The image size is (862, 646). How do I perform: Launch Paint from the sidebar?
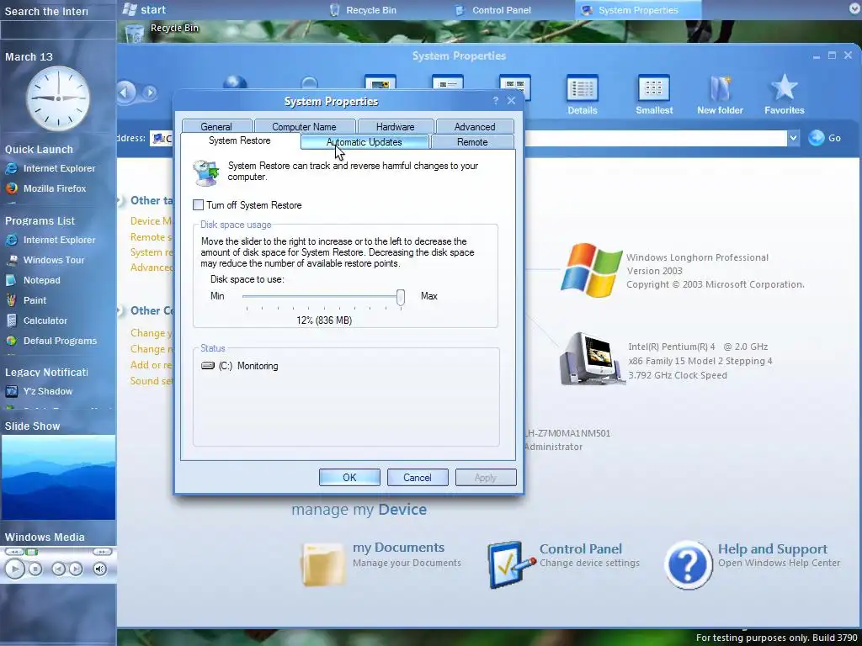(x=26, y=300)
